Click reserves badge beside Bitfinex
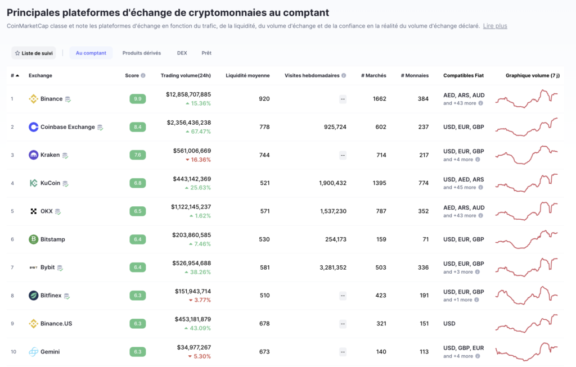The width and height of the screenshot is (576, 367). pyautogui.click(x=66, y=296)
